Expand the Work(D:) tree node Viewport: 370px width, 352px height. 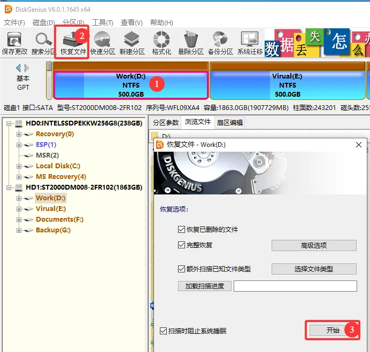tap(19, 198)
